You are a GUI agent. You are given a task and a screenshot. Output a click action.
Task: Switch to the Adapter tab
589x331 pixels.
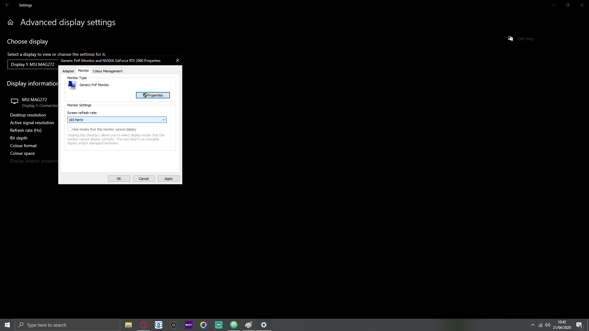(x=68, y=71)
